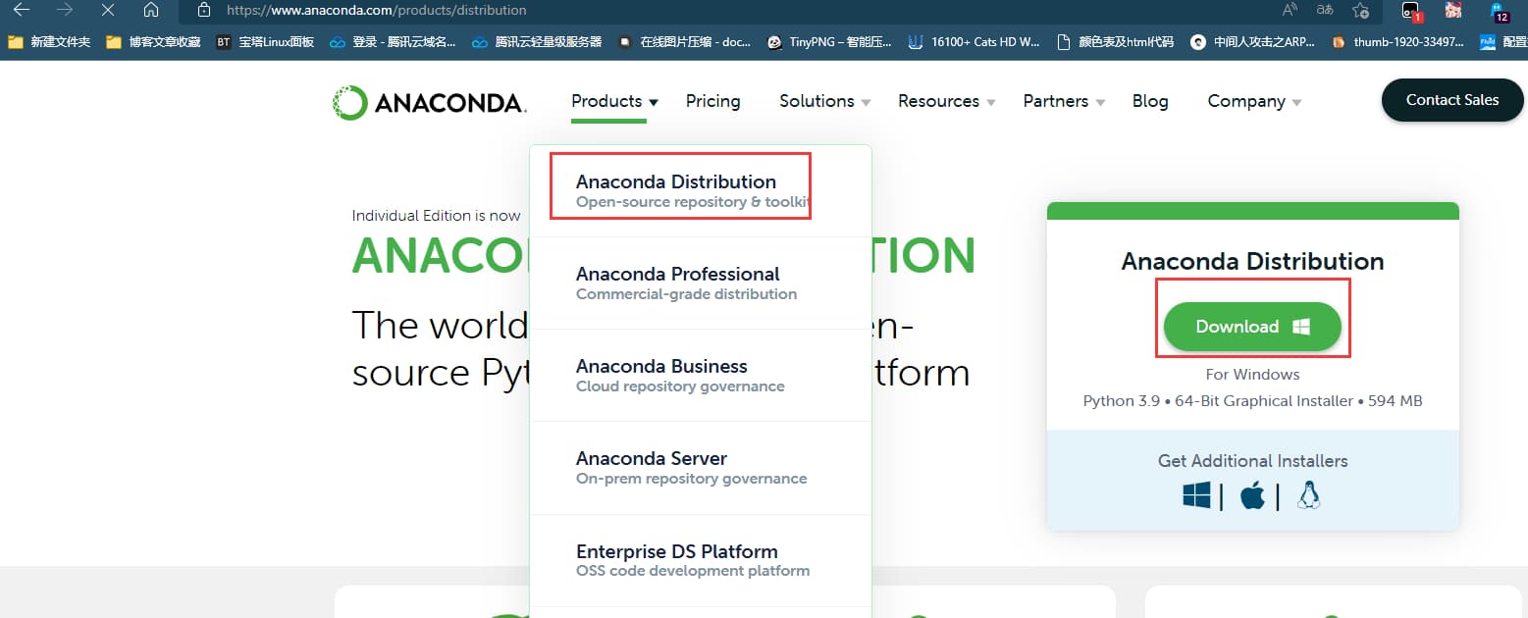Image resolution: width=1528 pixels, height=618 pixels.
Task: Select Anaconda Distribution from Products menu
Action: coord(676,182)
